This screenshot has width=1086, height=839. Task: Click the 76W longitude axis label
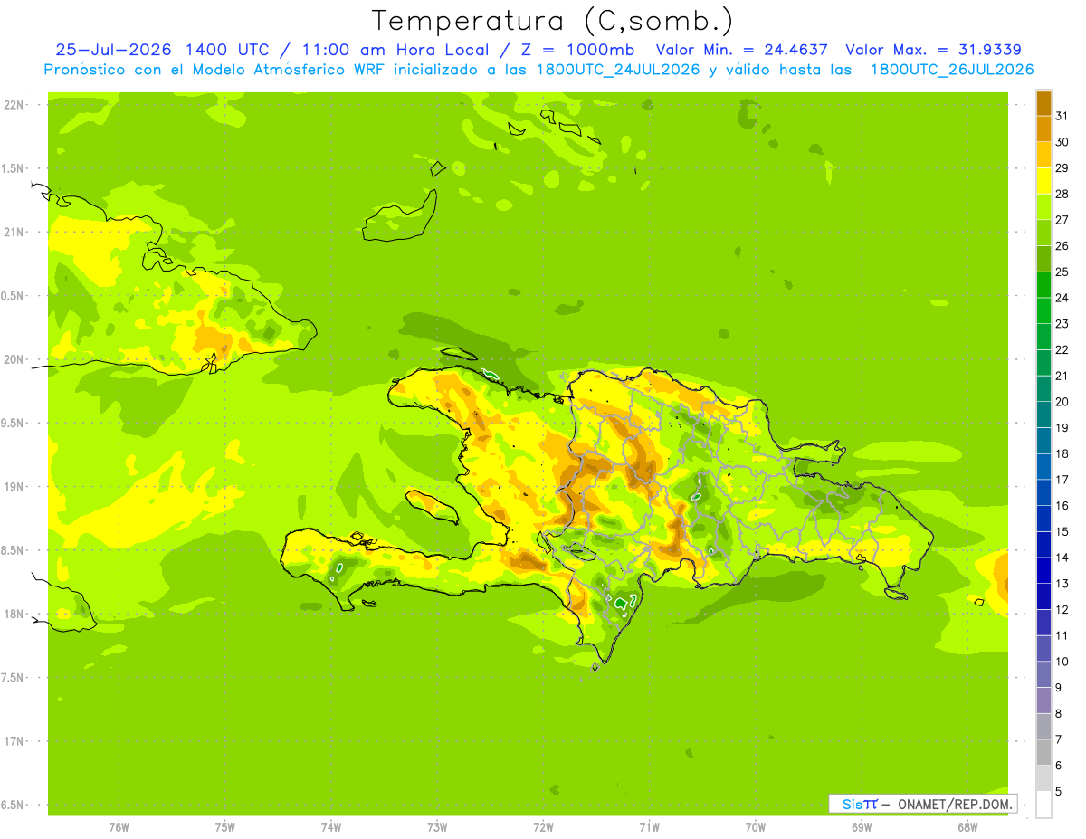click(x=119, y=828)
